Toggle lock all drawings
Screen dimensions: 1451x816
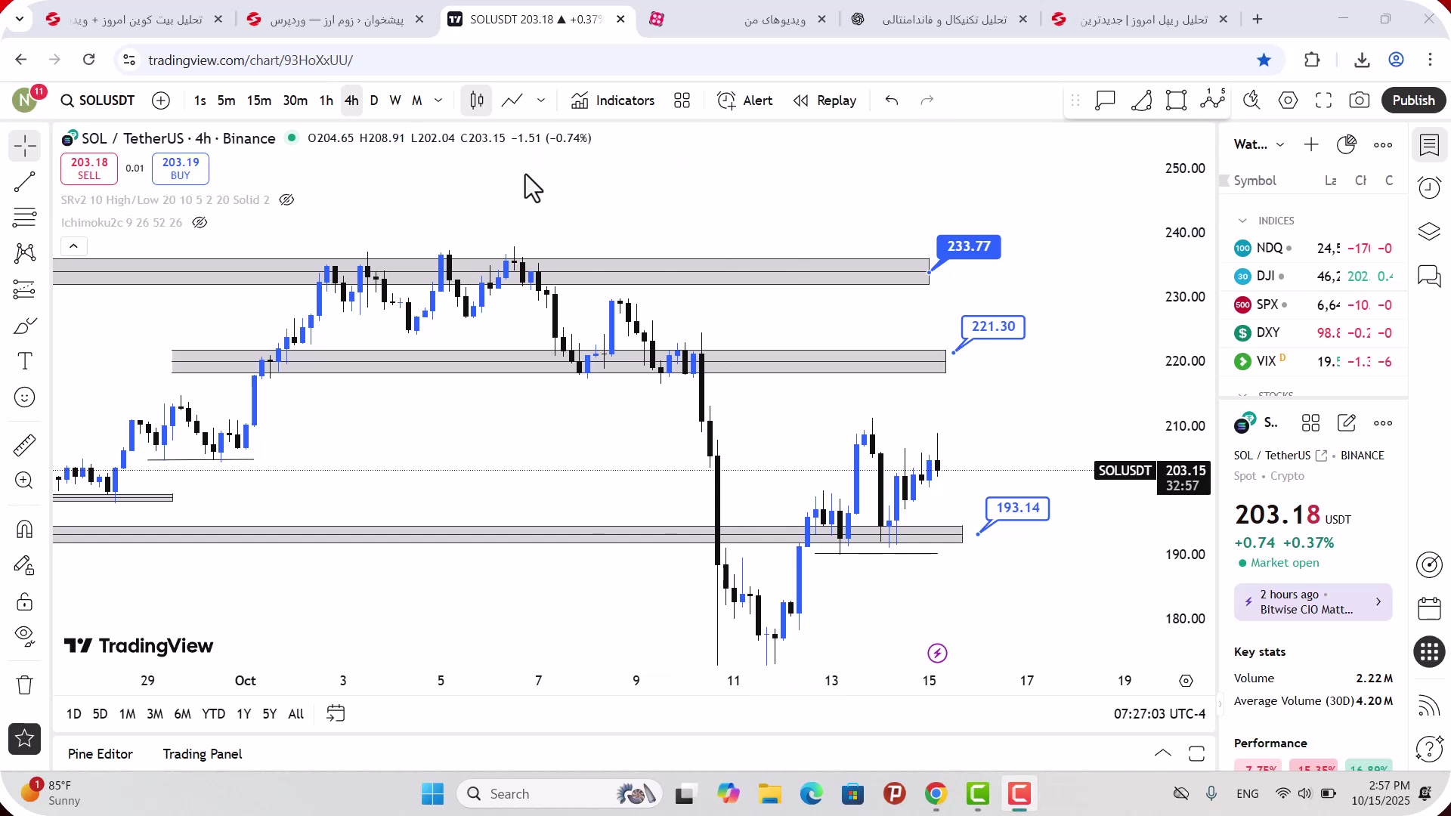(x=24, y=601)
